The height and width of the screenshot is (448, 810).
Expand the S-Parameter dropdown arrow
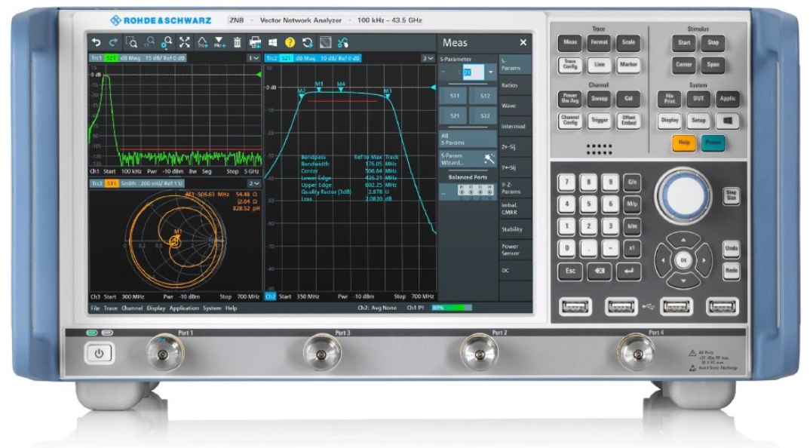[x=490, y=72]
